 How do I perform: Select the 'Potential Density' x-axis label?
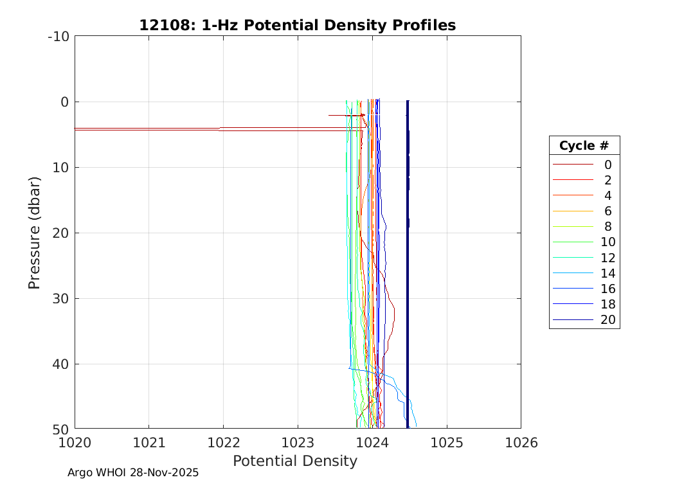(x=294, y=461)
